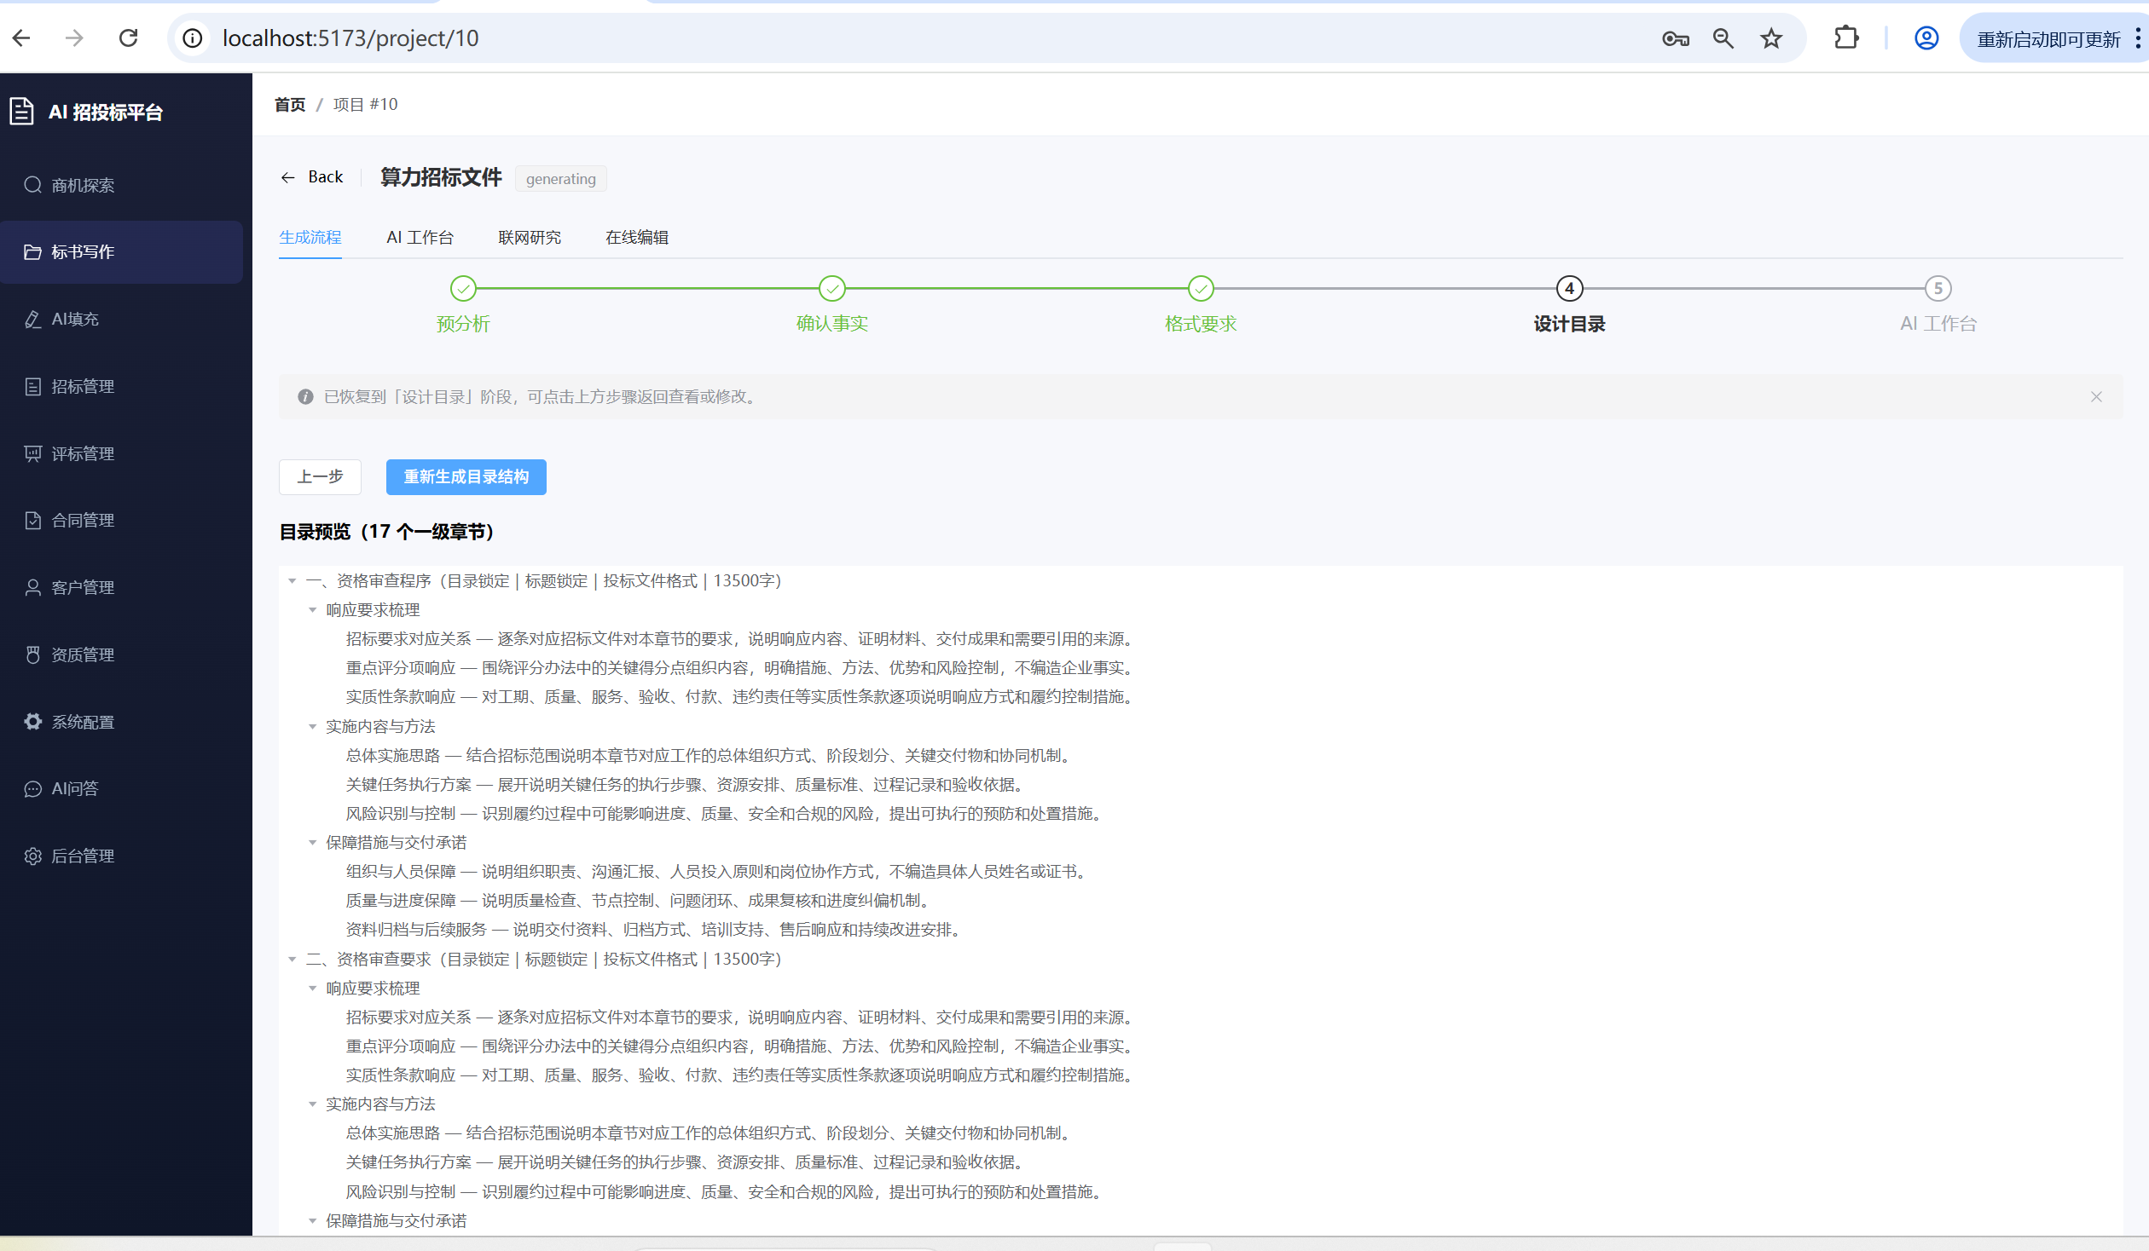Collapse 响应要求梳理 node under chapter 二
The width and height of the screenshot is (2149, 1251).
(312, 989)
